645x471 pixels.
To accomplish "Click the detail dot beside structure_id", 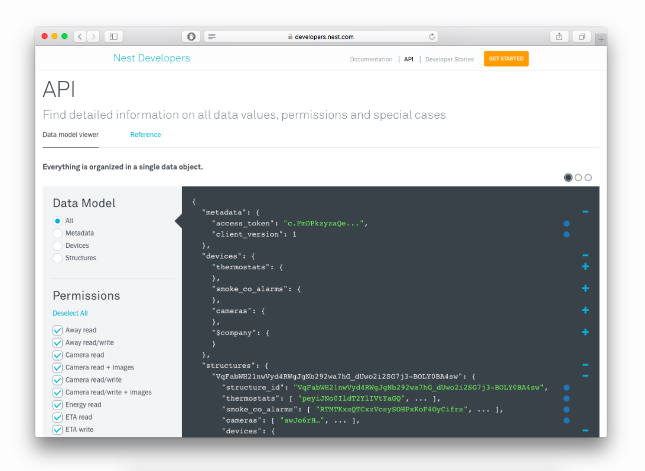I will tap(566, 387).
